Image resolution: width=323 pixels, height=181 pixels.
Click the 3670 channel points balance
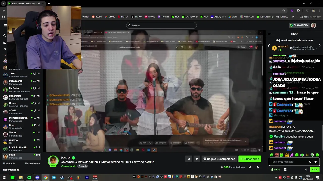point(275,170)
